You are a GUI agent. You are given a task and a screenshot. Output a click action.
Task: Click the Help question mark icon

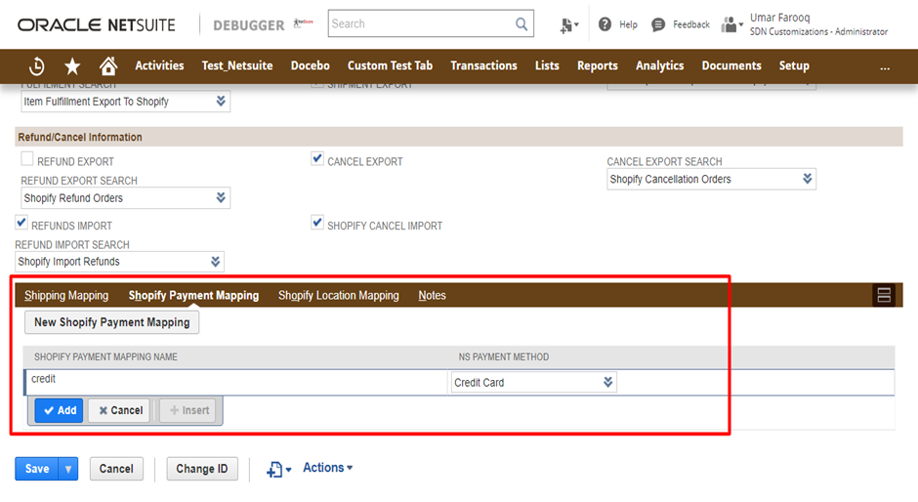[605, 24]
